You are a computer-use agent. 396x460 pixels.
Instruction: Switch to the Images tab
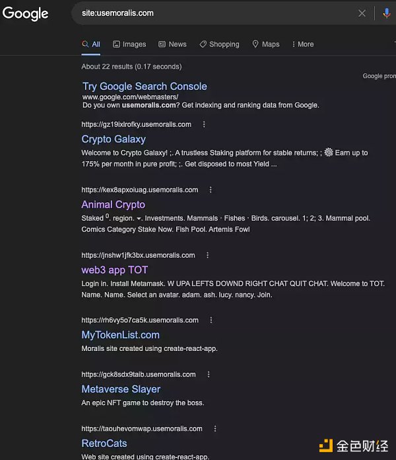click(129, 44)
